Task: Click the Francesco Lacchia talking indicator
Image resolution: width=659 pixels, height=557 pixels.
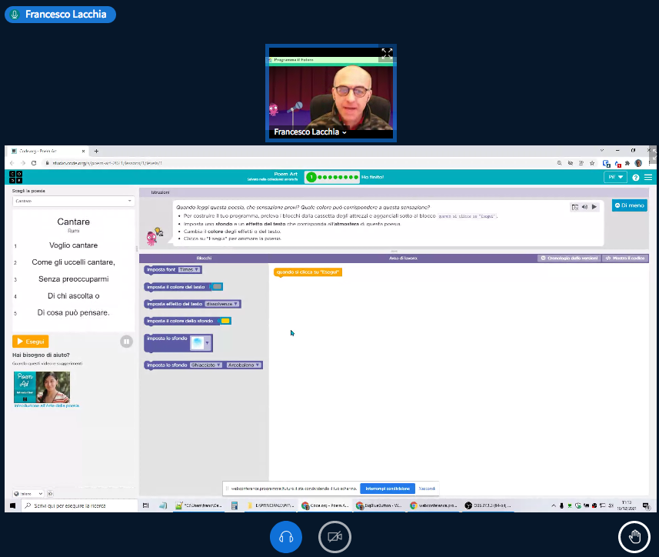Action: tap(60, 15)
